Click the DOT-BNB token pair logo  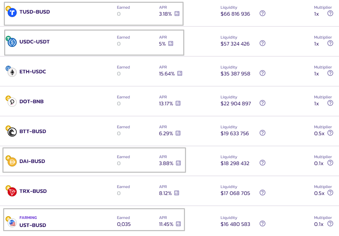11,101
